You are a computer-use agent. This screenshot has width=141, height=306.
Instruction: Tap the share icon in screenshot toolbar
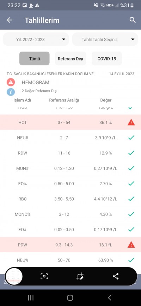pos(116,276)
